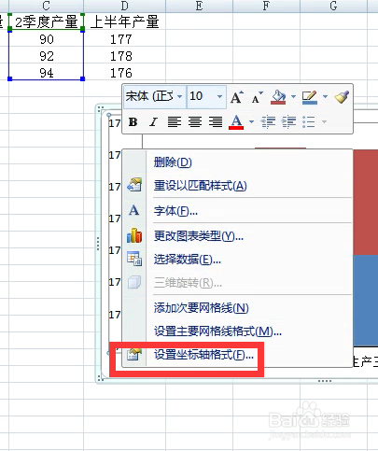Select cell with value 90
378x451 pixels.
coord(47,39)
